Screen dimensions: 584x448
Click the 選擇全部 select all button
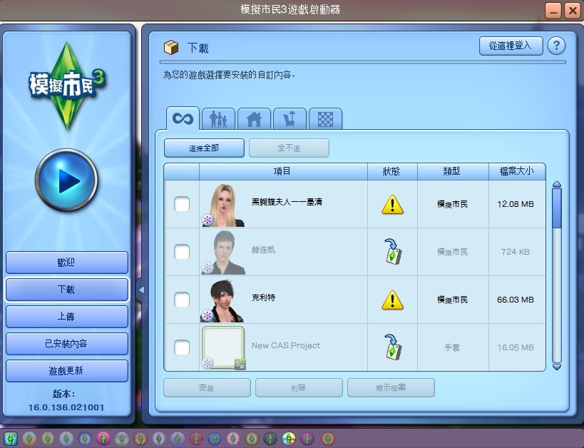click(204, 148)
